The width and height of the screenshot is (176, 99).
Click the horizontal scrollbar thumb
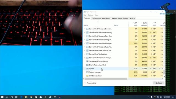point(106,79)
